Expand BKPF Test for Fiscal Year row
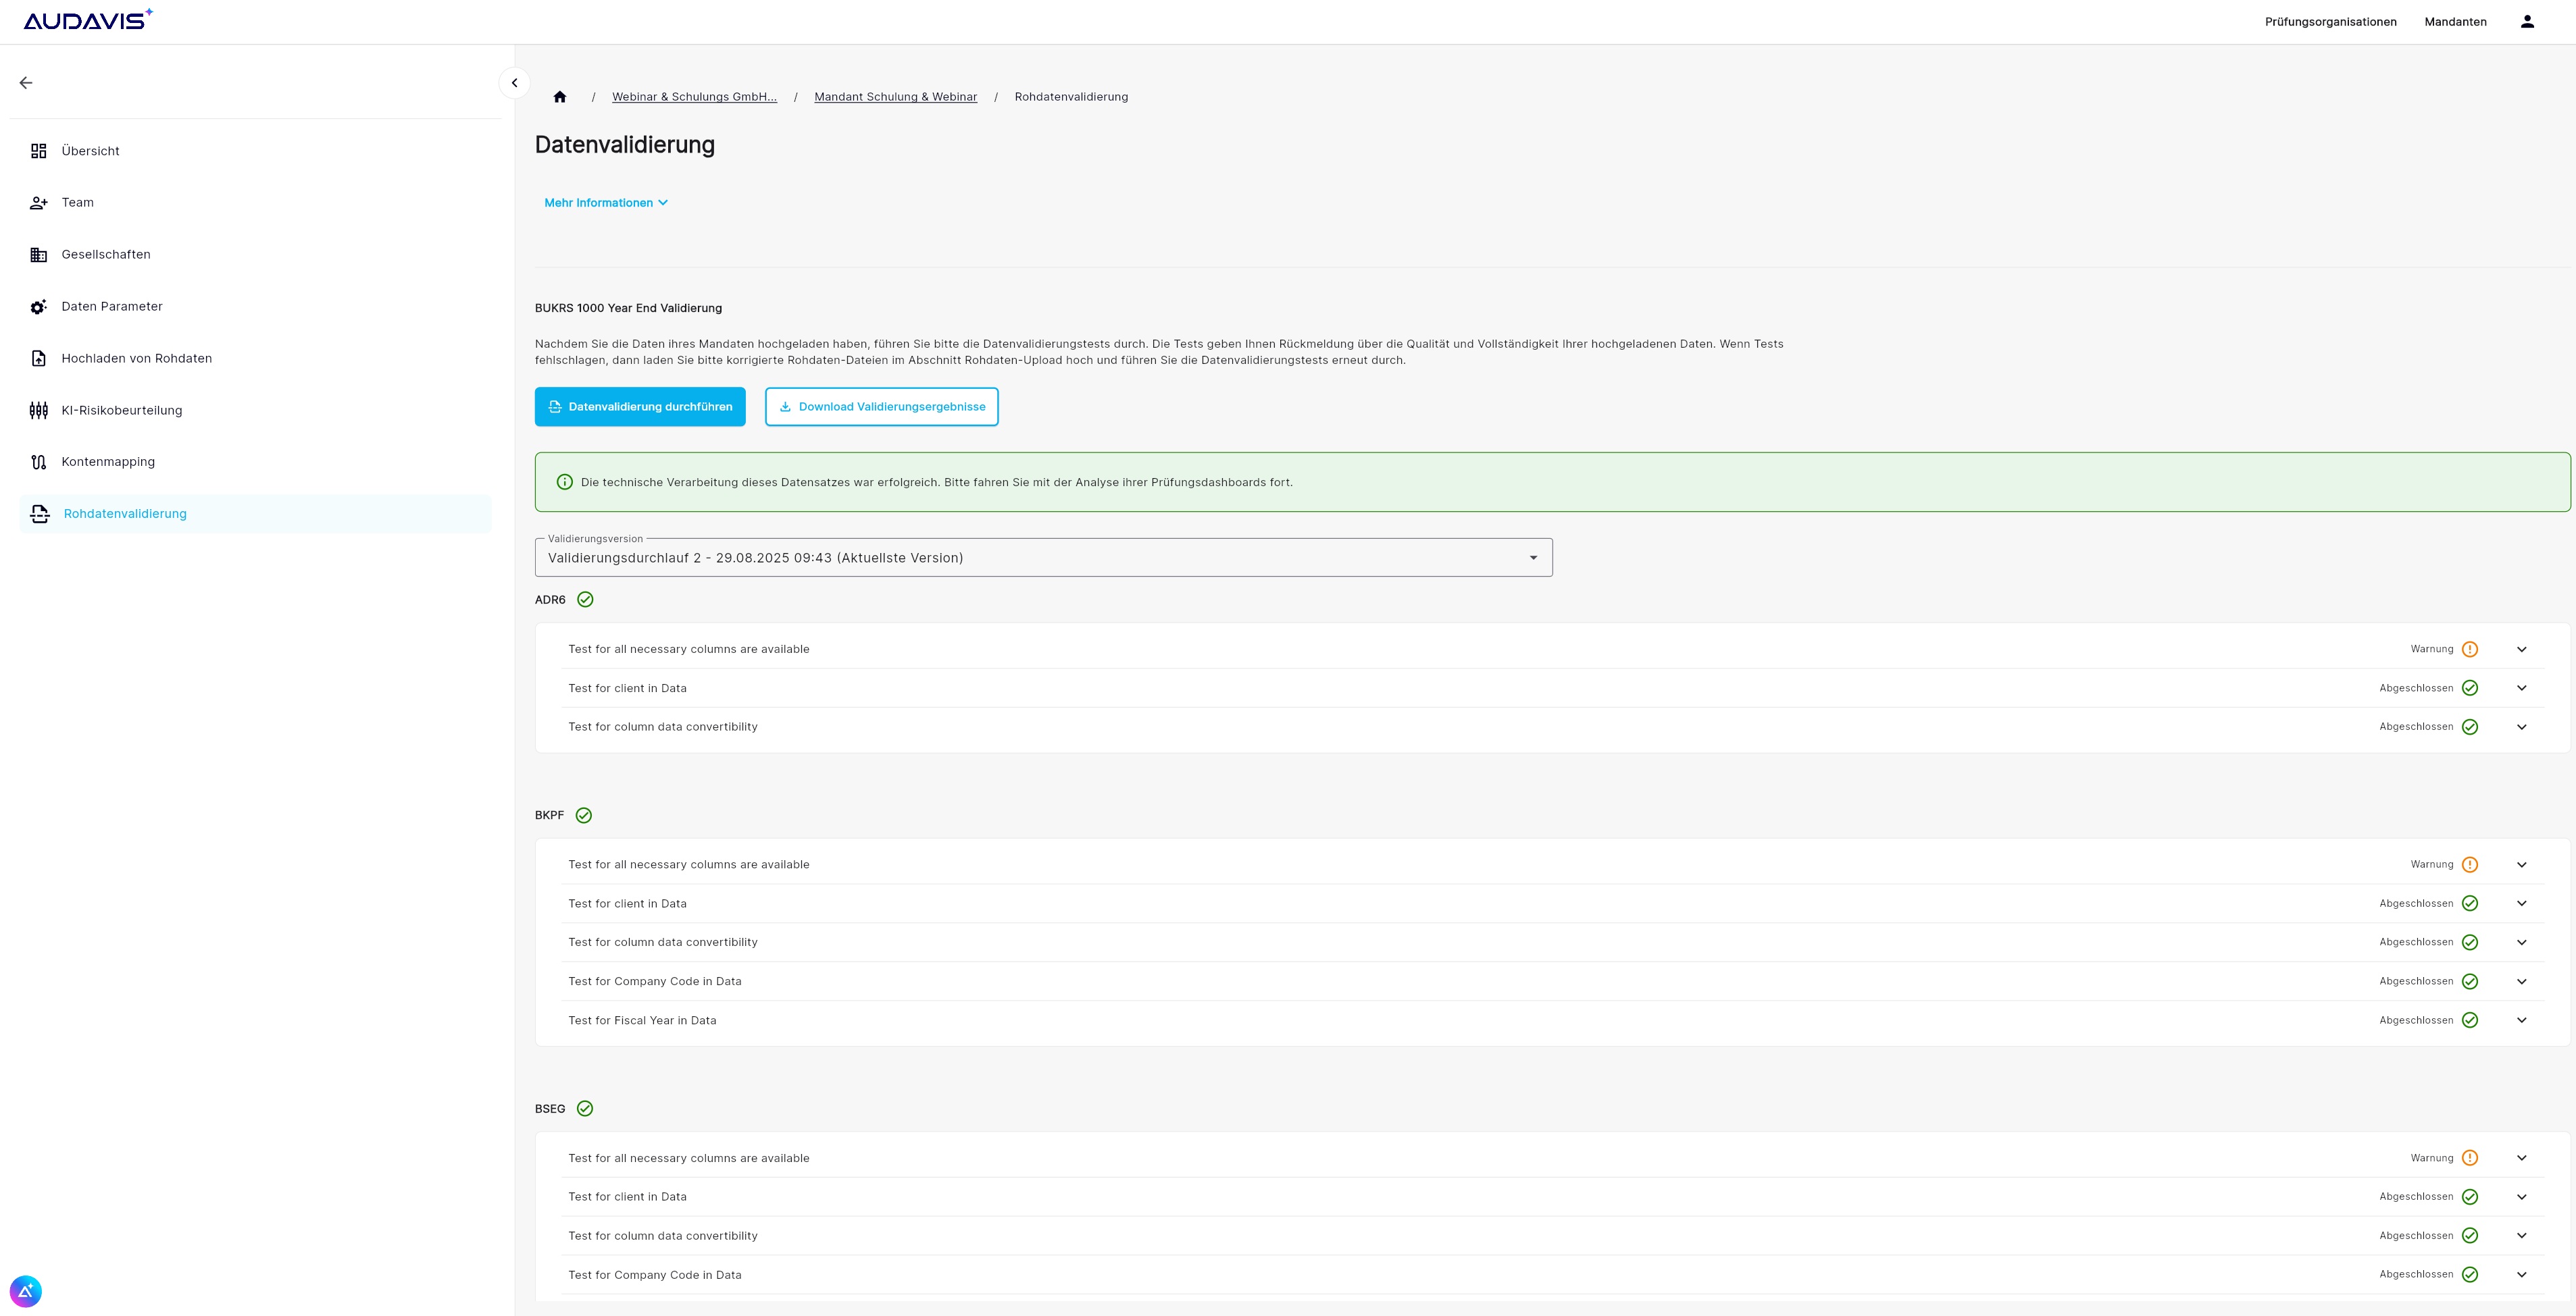Viewport: 2576px width, 1316px height. pos(2521,1020)
